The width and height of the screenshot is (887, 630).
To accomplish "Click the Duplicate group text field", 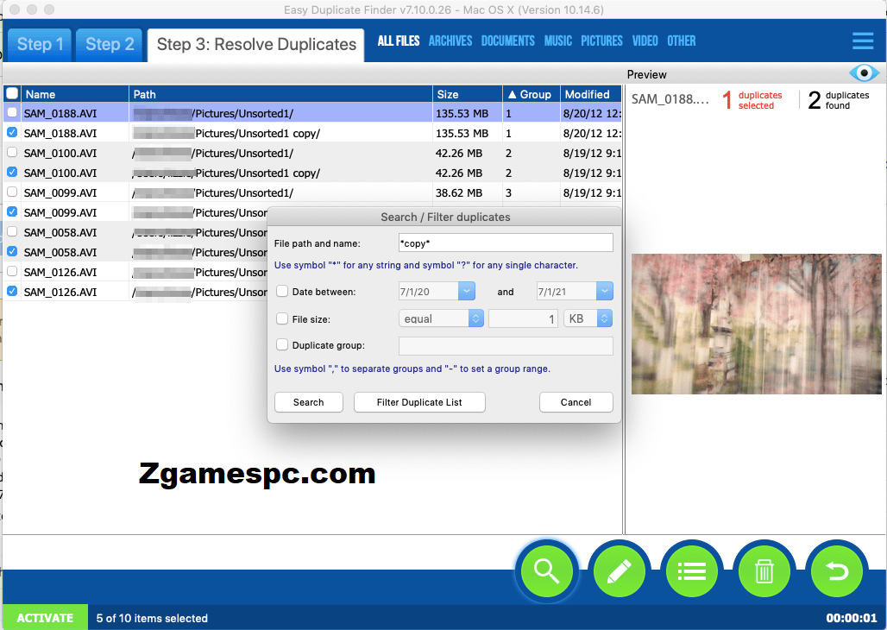I will click(x=506, y=345).
